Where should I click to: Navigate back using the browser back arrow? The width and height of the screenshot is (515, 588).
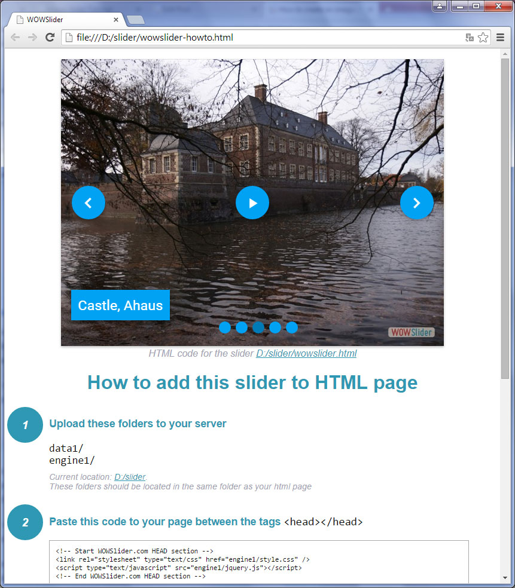point(15,37)
